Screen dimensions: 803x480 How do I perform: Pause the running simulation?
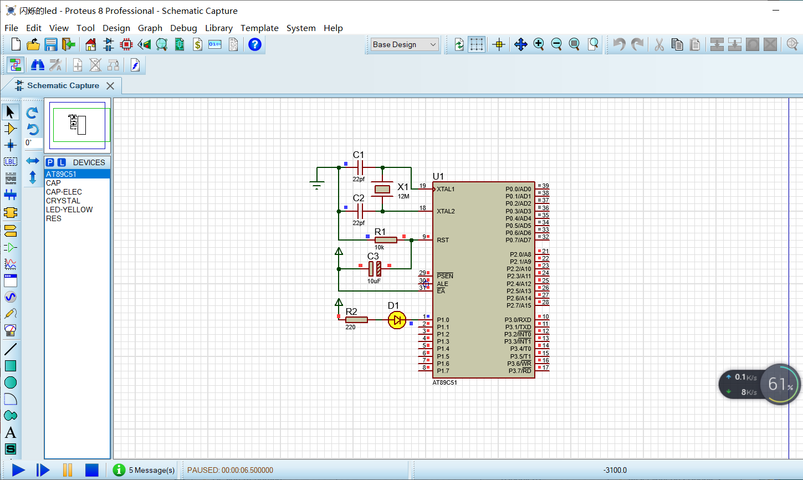coord(68,470)
